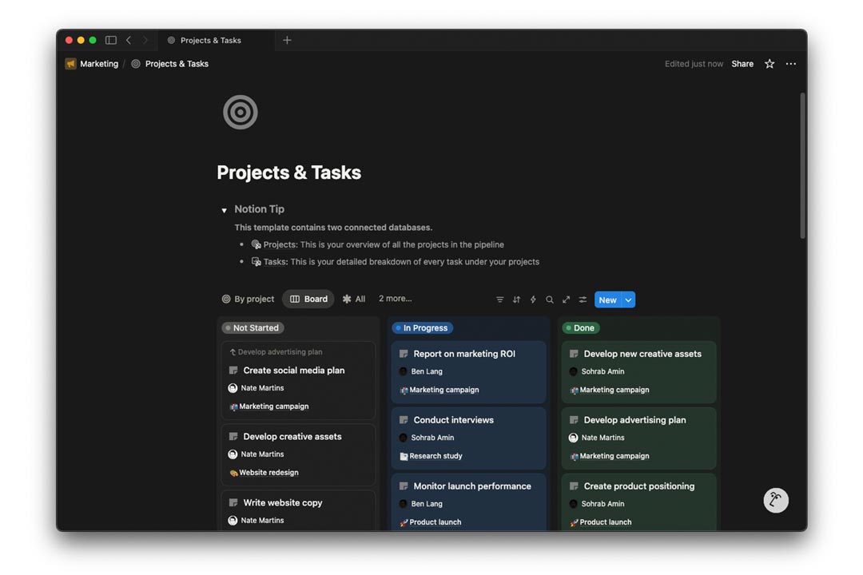This screenshot has width=863, height=575.
Task: Expand the '2 more...' views list
Action: 395,299
